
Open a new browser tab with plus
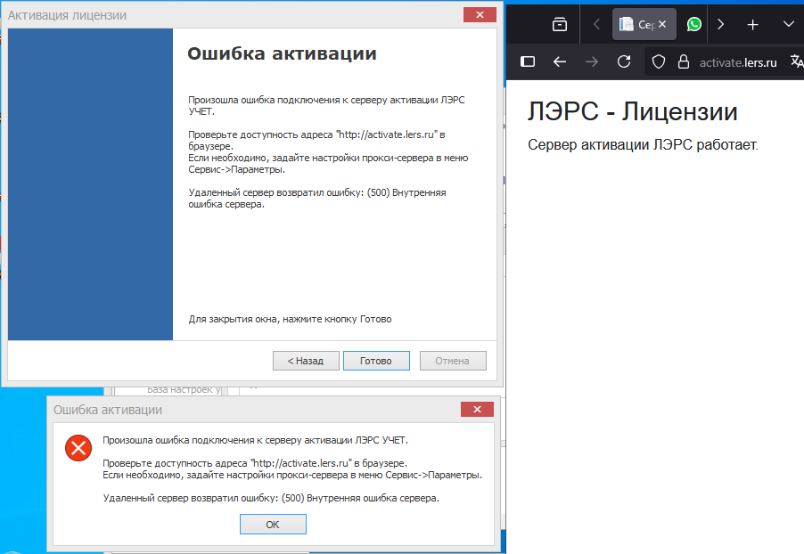[752, 24]
